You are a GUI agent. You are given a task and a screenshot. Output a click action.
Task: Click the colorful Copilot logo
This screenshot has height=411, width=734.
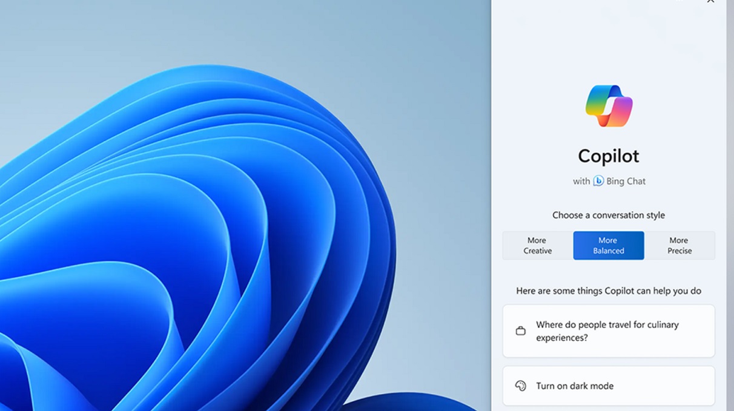tap(609, 106)
